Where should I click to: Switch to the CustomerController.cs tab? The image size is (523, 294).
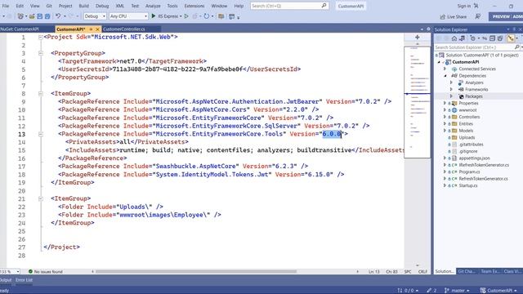(124, 29)
